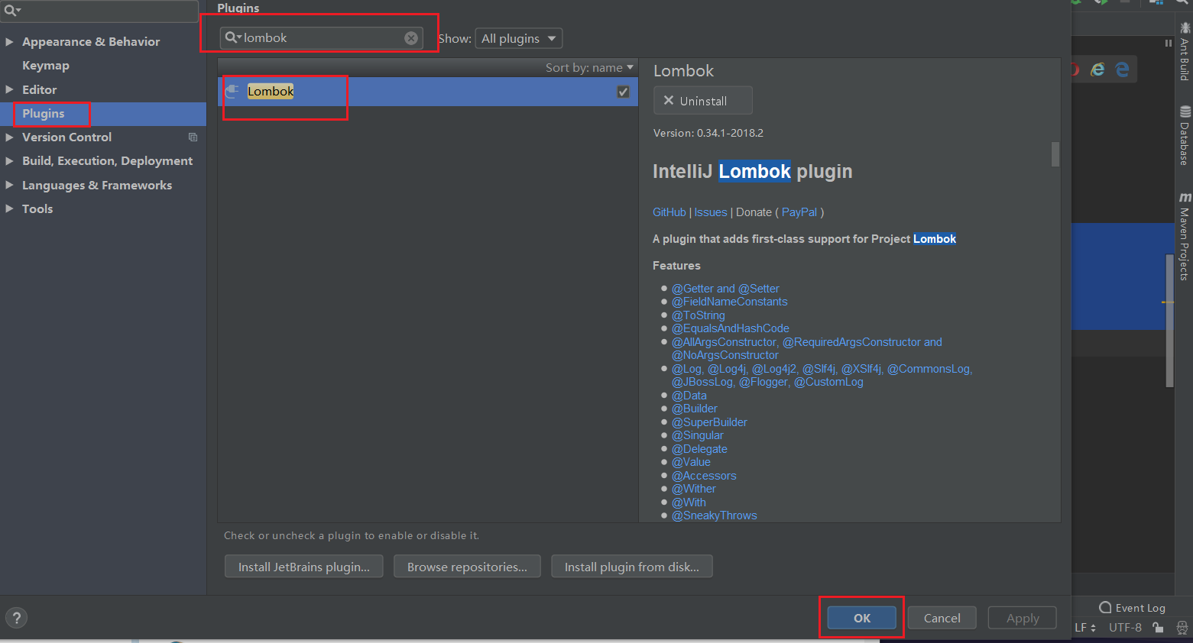
Task: Click Install JetBrains plugin button
Action: coord(303,567)
